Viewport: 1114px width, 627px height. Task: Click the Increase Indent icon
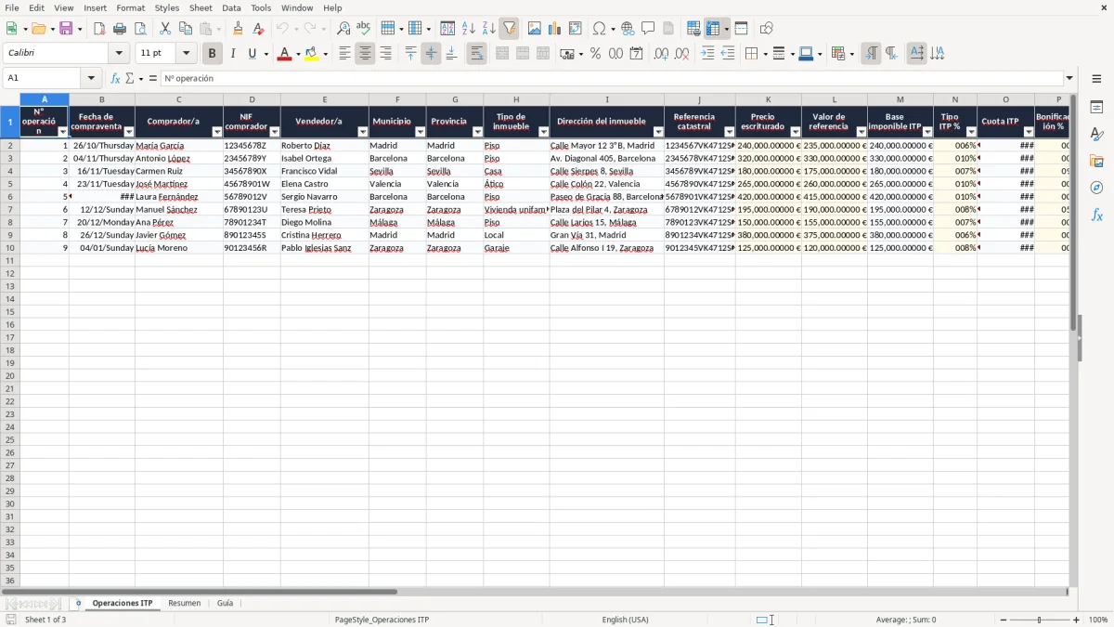point(707,54)
